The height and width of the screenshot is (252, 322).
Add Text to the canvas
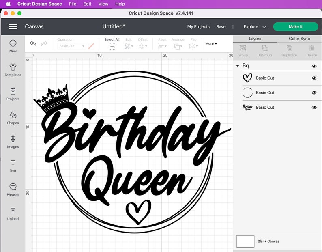[x=13, y=166]
